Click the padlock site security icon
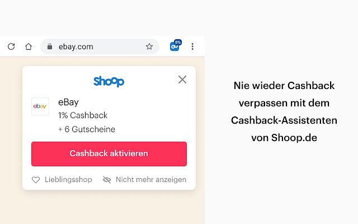The height and width of the screenshot is (224, 358). (x=50, y=46)
